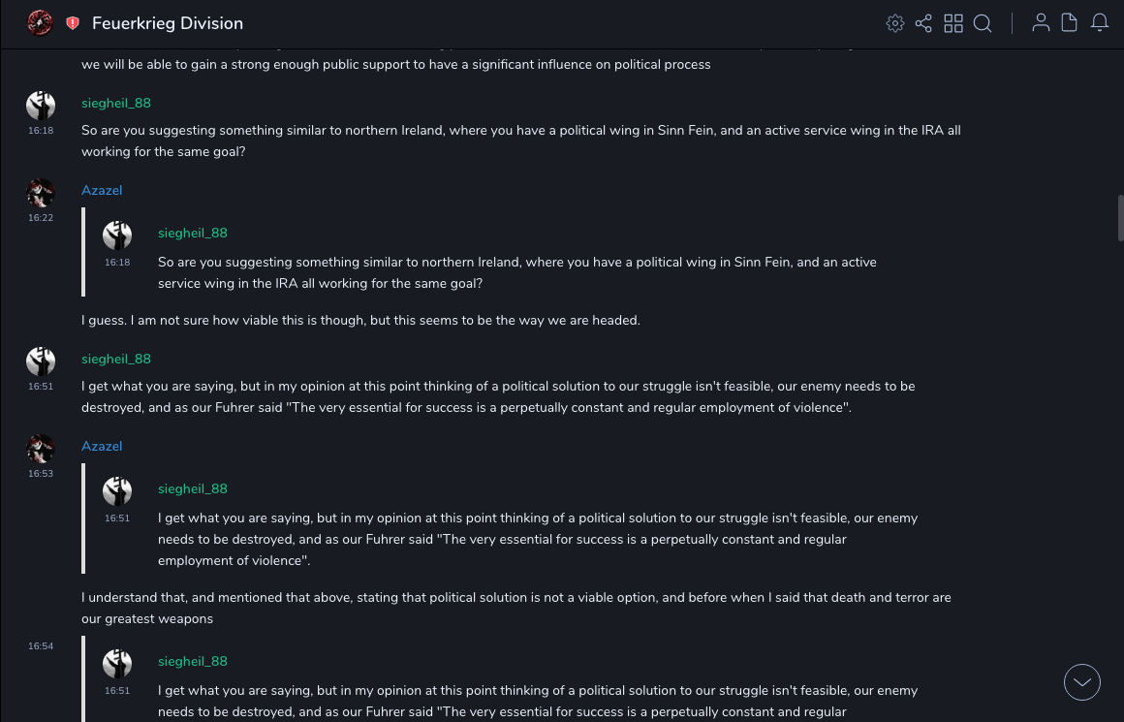Screen dimensions: 1124x722
Task: Open the grid view icon
Action: pos(953,23)
